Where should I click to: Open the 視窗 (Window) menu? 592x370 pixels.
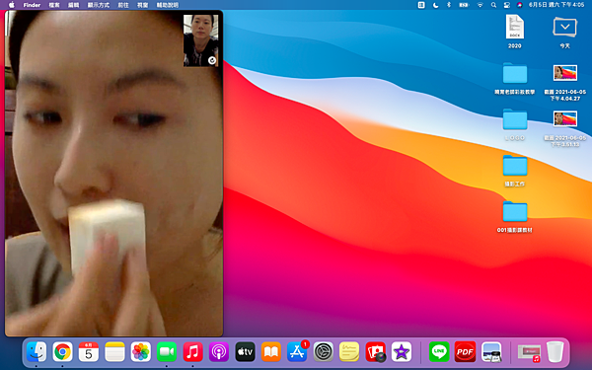142,5
